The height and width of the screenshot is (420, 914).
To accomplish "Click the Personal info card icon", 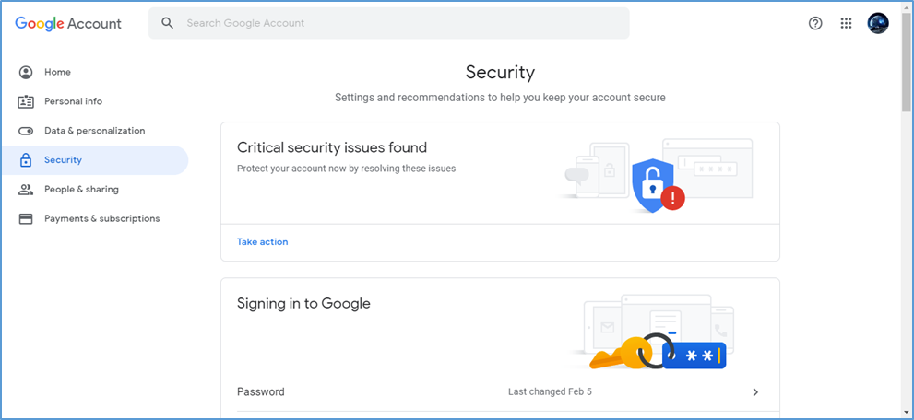I will point(26,101).
